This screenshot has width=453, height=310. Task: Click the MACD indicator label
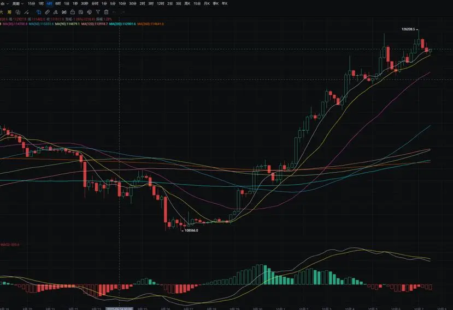pos(9,245)
